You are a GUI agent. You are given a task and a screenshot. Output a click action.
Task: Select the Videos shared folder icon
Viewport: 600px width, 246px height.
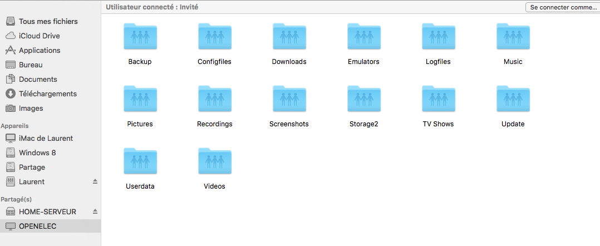pyautogui.click(x=215, y=161)
